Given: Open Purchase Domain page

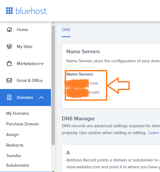Looking at the screenshot, I should 23,124.
